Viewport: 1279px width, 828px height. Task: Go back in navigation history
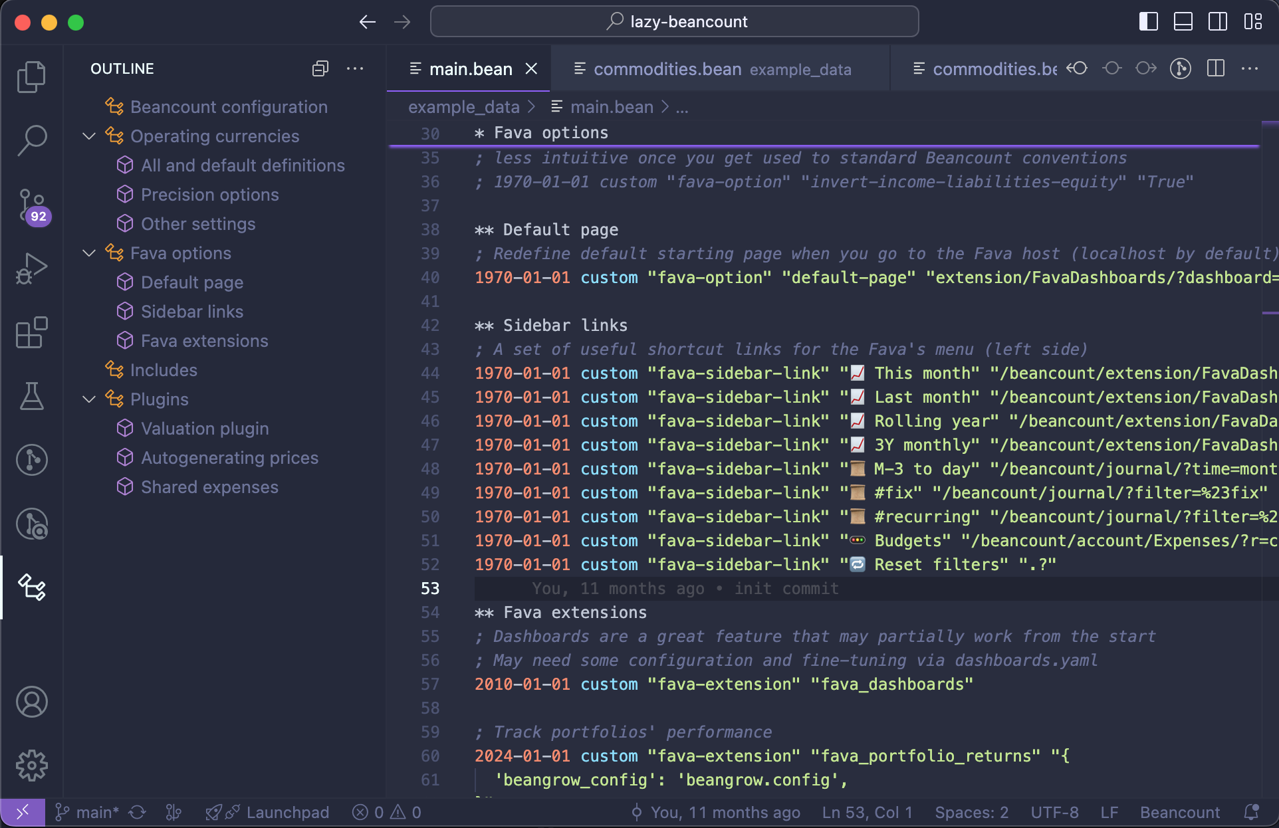(368, 22)
